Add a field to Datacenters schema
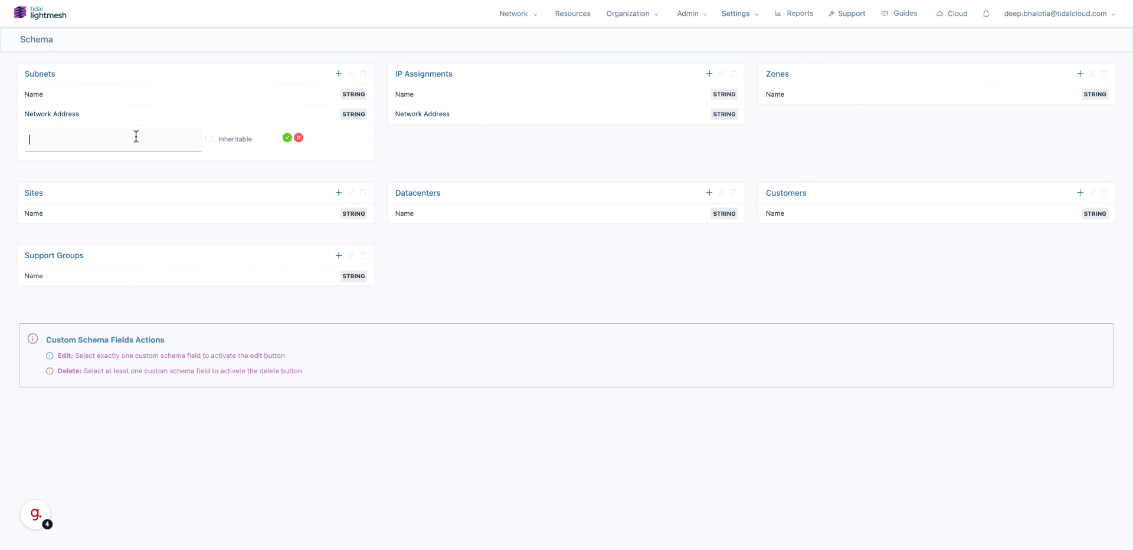Screen dimensions: 1133x550 click(709, 193)
